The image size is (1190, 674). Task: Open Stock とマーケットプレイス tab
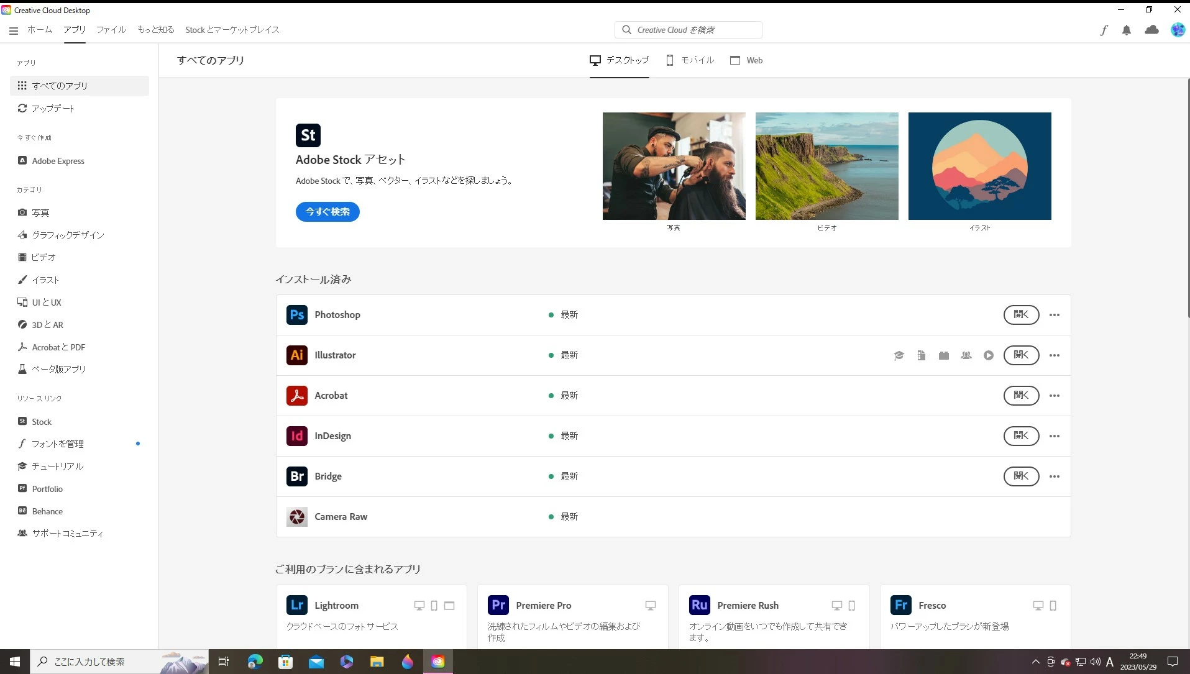point(232,30)
